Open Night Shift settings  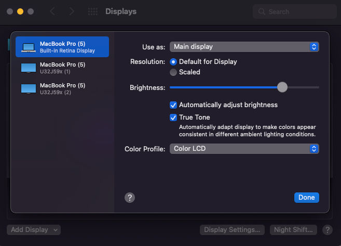click(293, 230)
